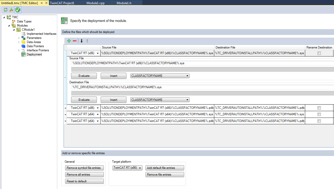334x189 pixels.
Task: Expand the Parameters tree node
Action: pos(19,38)
